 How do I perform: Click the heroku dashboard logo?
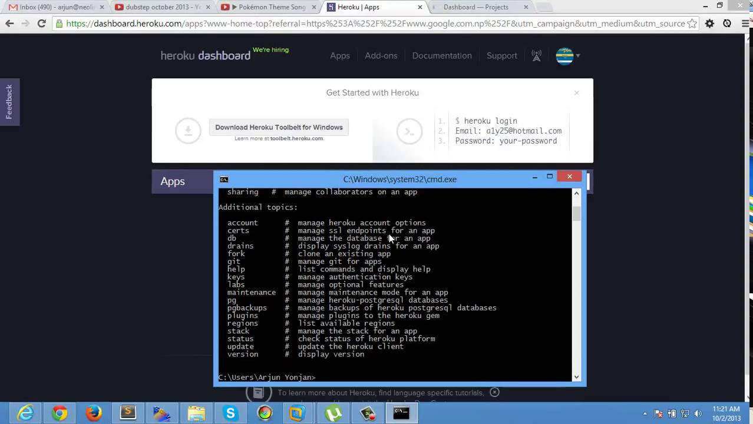click(x=206, y=55)
